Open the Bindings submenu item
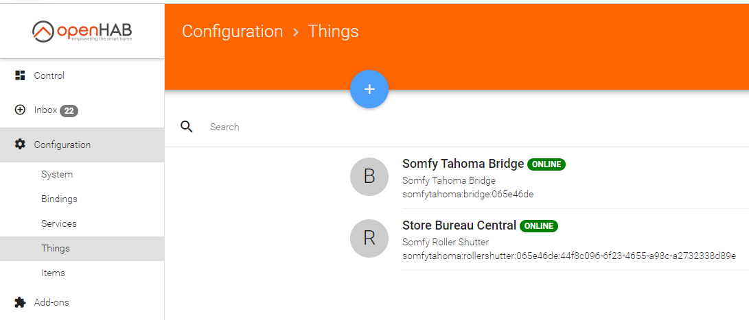Image resolution: width=749 pixels, height=320 pixels. [x=59, y=199]
